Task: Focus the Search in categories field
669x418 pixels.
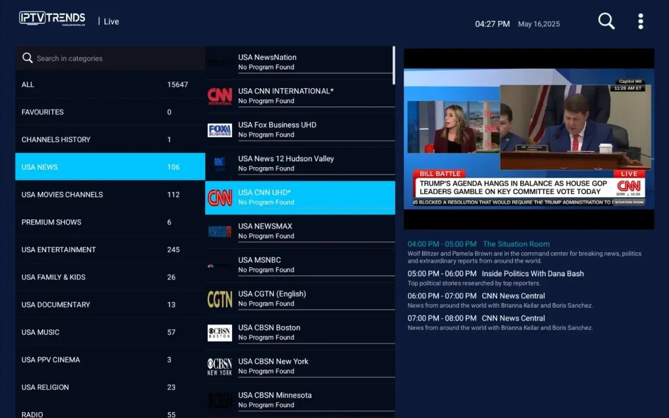Action: coord(110,58)
